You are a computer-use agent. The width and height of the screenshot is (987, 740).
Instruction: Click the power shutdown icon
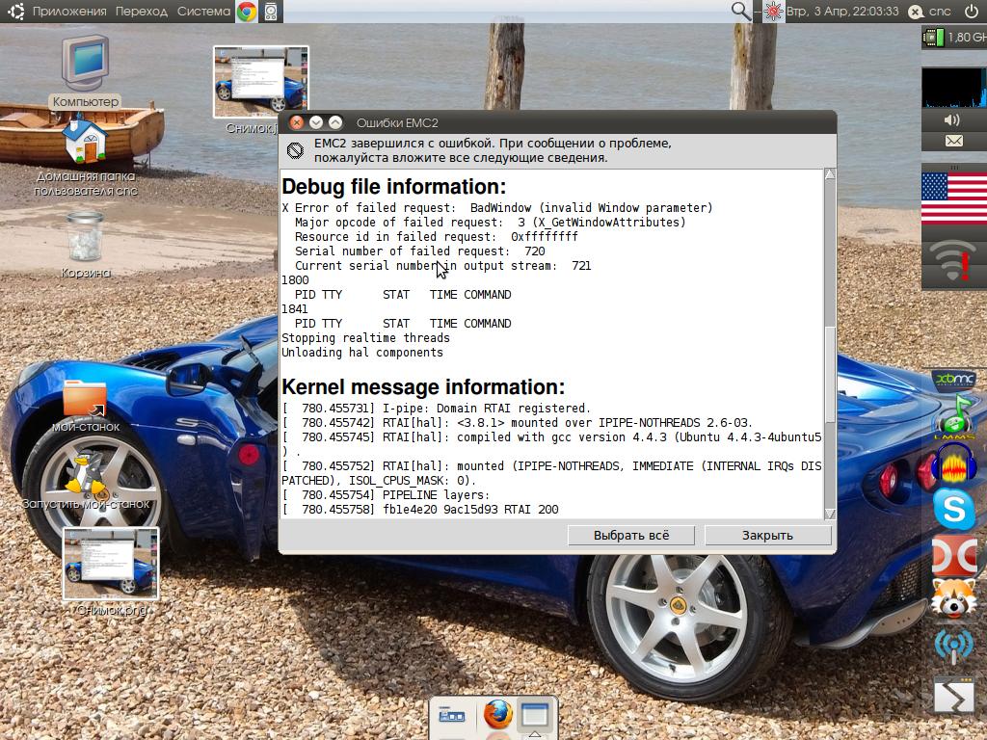972,11
